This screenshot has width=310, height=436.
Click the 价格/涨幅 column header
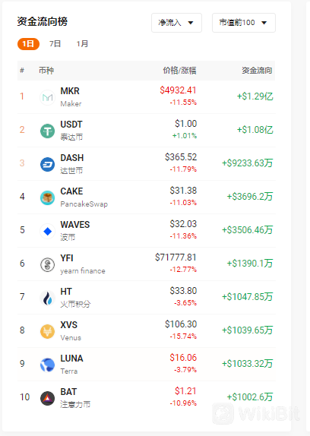(x=179, y=71)
